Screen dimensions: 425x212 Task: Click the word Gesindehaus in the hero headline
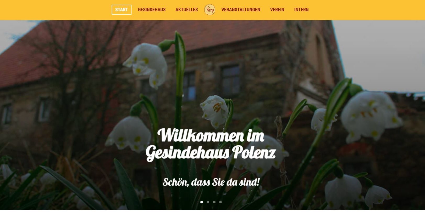[187, 153]
